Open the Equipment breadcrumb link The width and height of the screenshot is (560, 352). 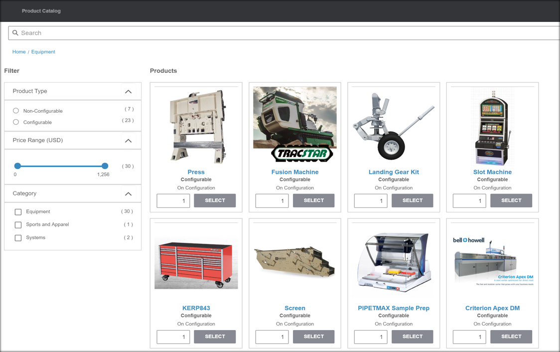pos(43,52)
